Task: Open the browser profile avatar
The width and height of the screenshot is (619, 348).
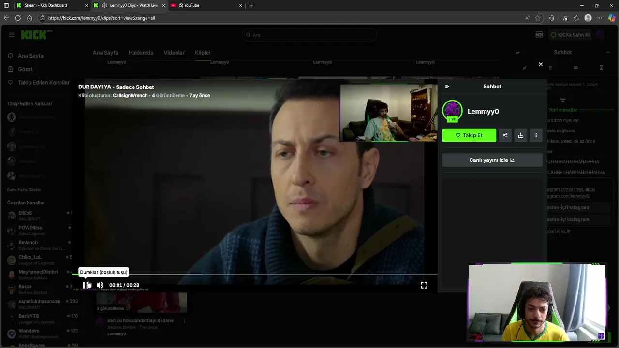Action: click(x=588, y=18)
